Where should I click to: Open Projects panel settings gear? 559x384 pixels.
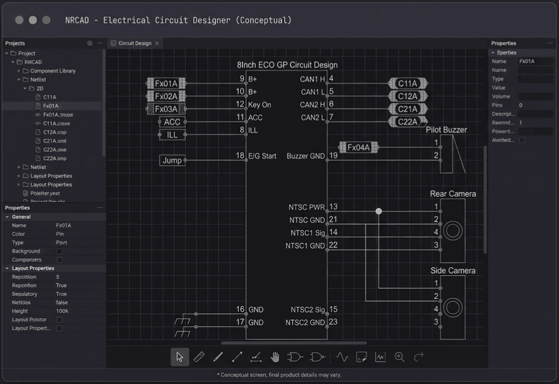pyautogui.click(x=90, y=43)
